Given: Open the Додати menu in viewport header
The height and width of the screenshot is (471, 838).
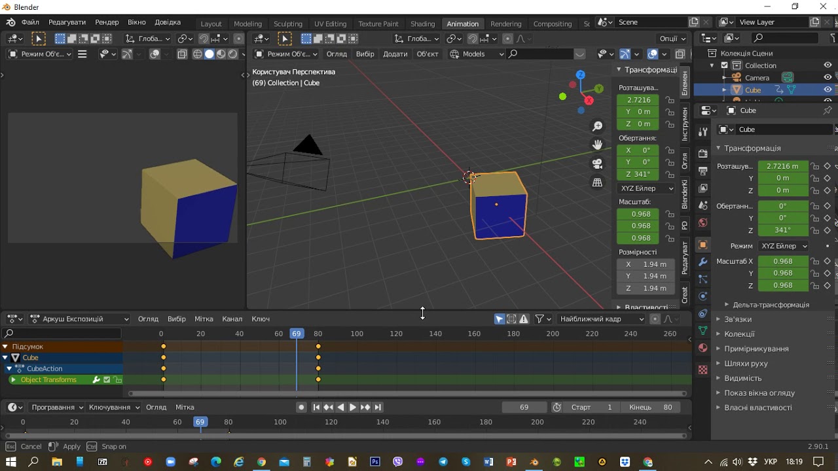Looking at the screenshot, I should pyautogui.click(x=395, y=54).
